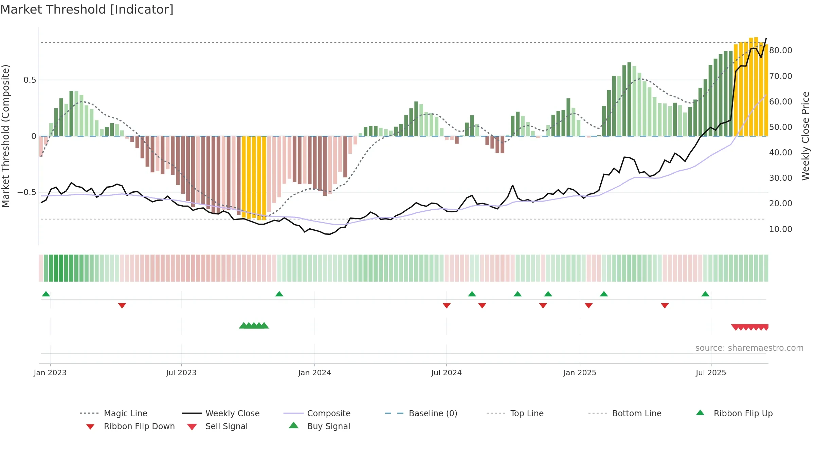
Task: Click the Jan 2025 ribbon flip down marker
Action: tap(588, 306)
